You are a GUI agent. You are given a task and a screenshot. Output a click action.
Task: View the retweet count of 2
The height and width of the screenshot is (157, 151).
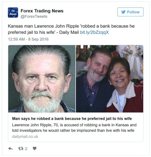click(x=26, y=149)
